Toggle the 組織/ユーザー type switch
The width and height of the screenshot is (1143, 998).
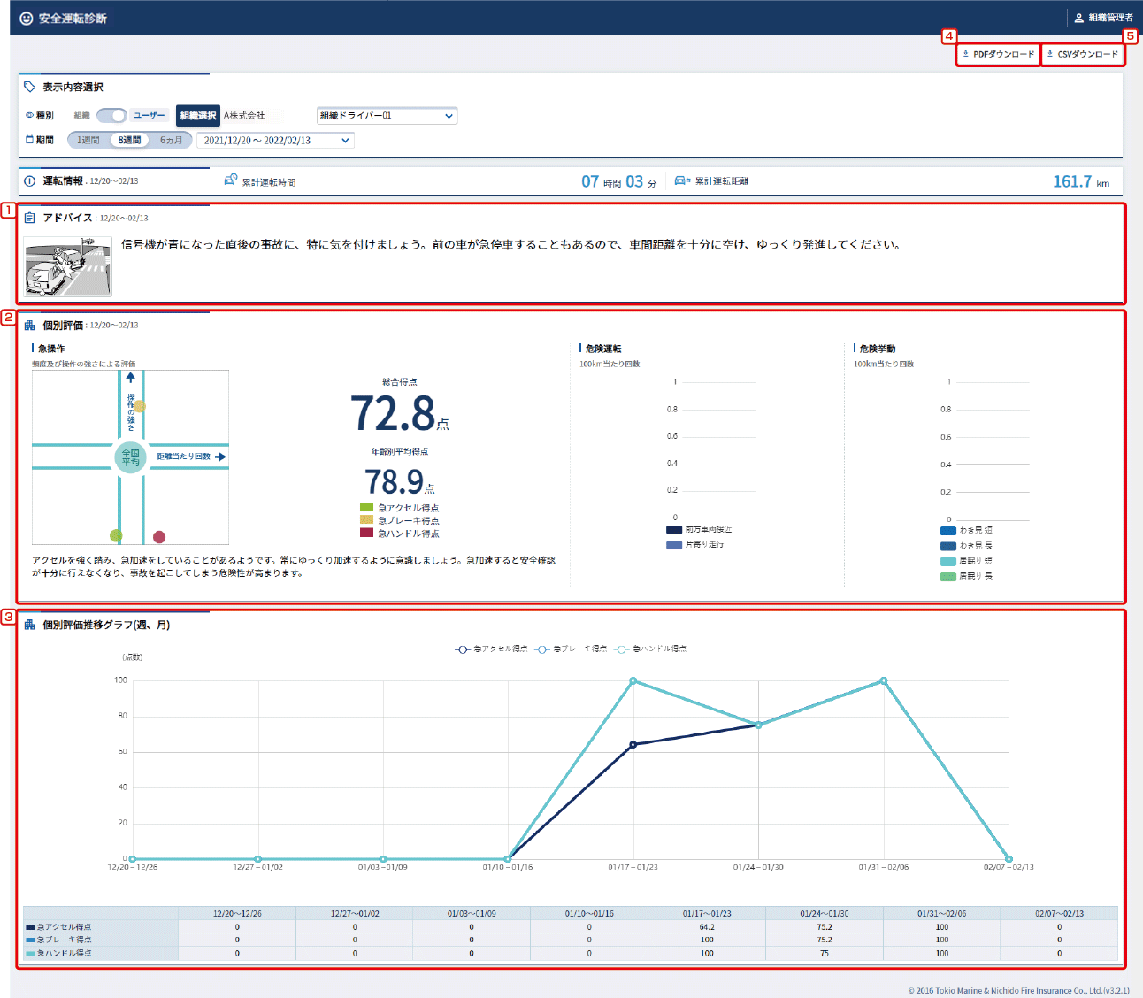point(111,115)
